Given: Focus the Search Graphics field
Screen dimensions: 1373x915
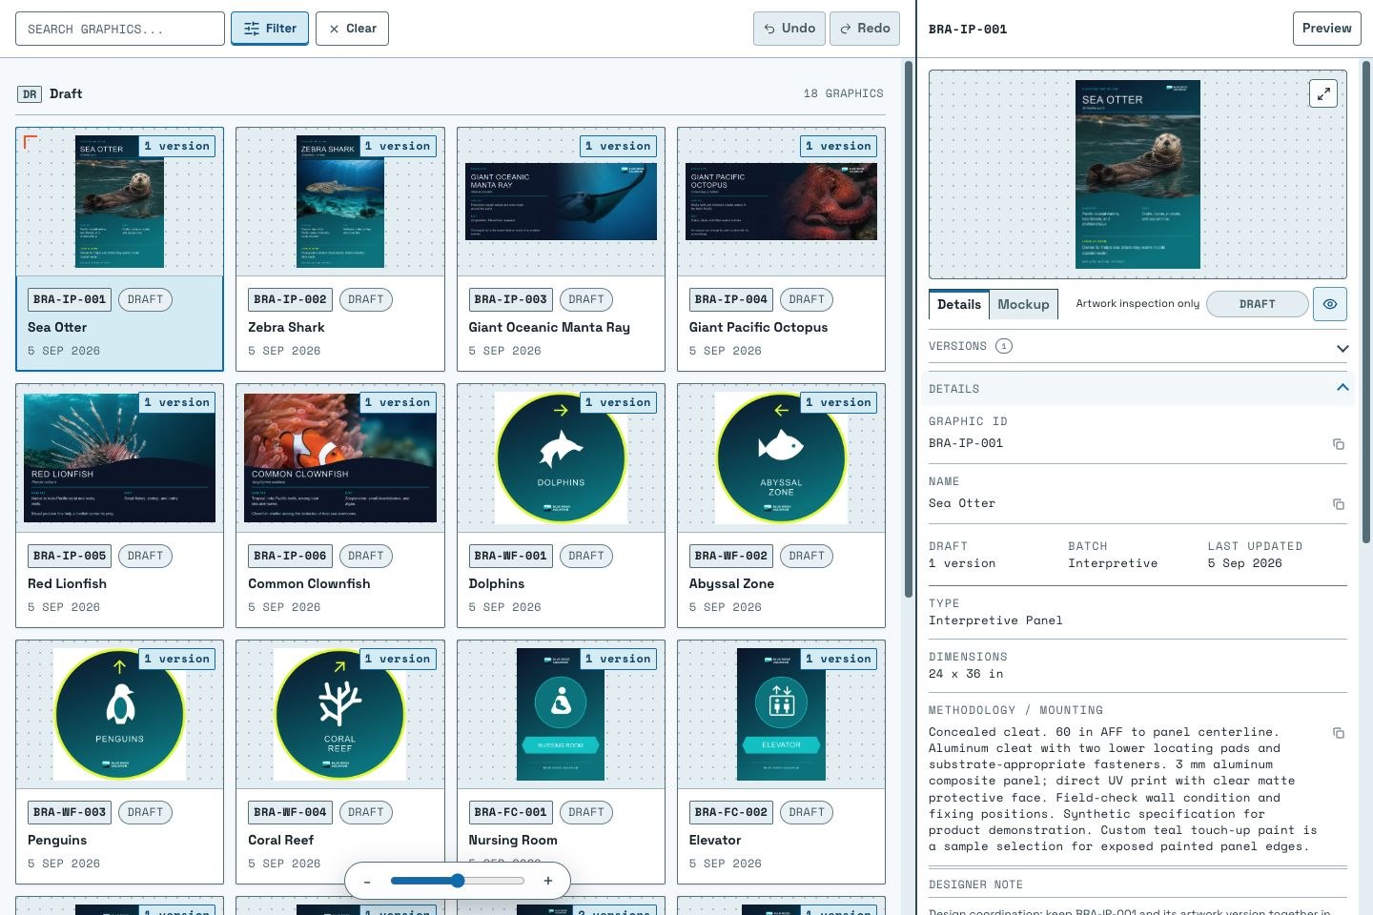Looking at the screenshot, I should coord(120,29).
